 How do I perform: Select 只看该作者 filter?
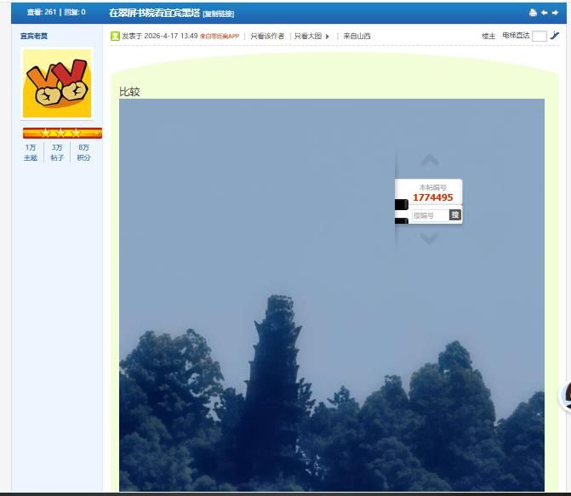click(267, 36)
